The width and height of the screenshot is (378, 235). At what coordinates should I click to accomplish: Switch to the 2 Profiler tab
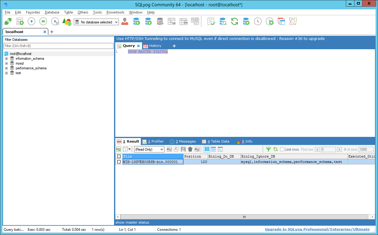(153, 141)
